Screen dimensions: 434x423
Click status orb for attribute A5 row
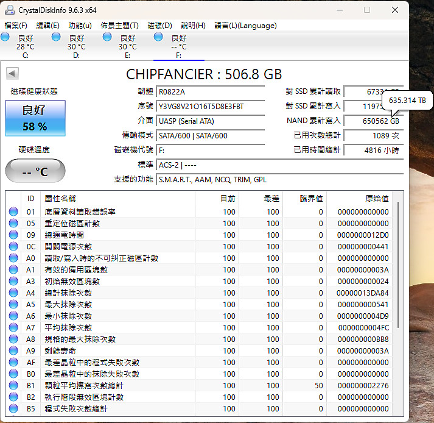[13, 304]
